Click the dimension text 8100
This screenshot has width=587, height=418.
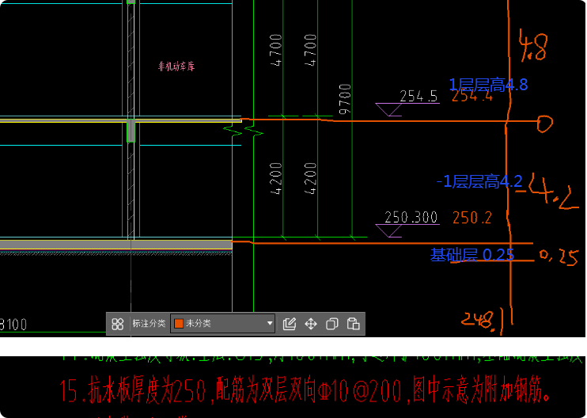(13, 325)
